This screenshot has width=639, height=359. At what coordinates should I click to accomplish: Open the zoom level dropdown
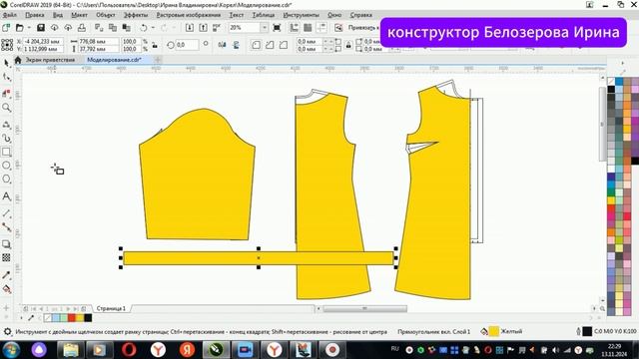pos(264,28)
